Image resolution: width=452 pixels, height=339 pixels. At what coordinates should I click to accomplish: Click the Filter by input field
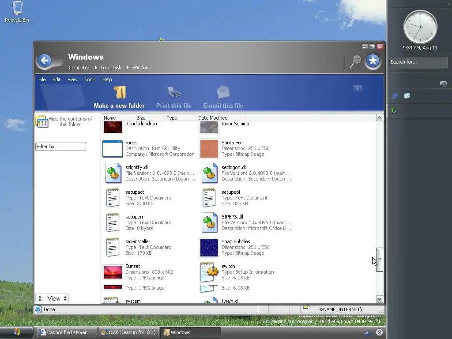[x=60, y=147]
